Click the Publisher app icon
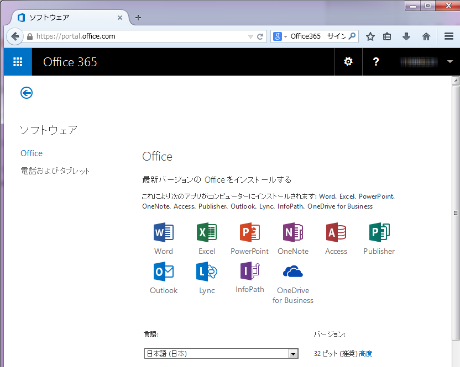 point(379,232)
